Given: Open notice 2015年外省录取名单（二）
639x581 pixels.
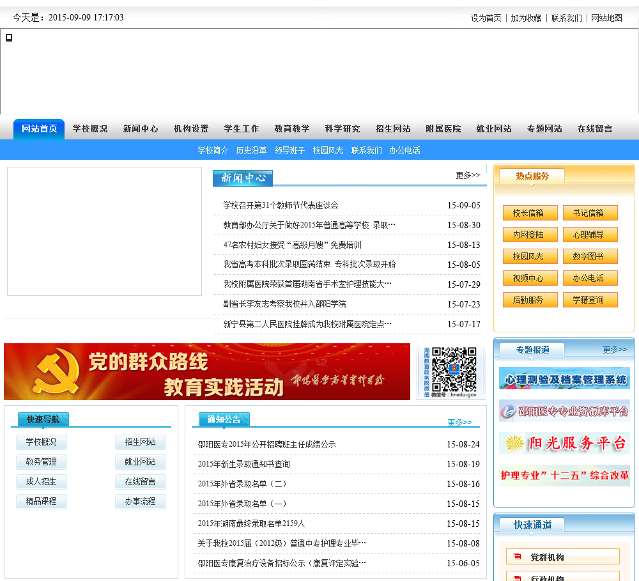Looking at the screenshot, I should (x=242, y=484).
